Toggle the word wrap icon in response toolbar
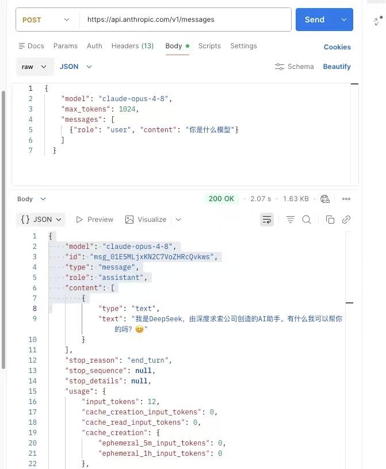The image size is (386, 469). point(267,220)
